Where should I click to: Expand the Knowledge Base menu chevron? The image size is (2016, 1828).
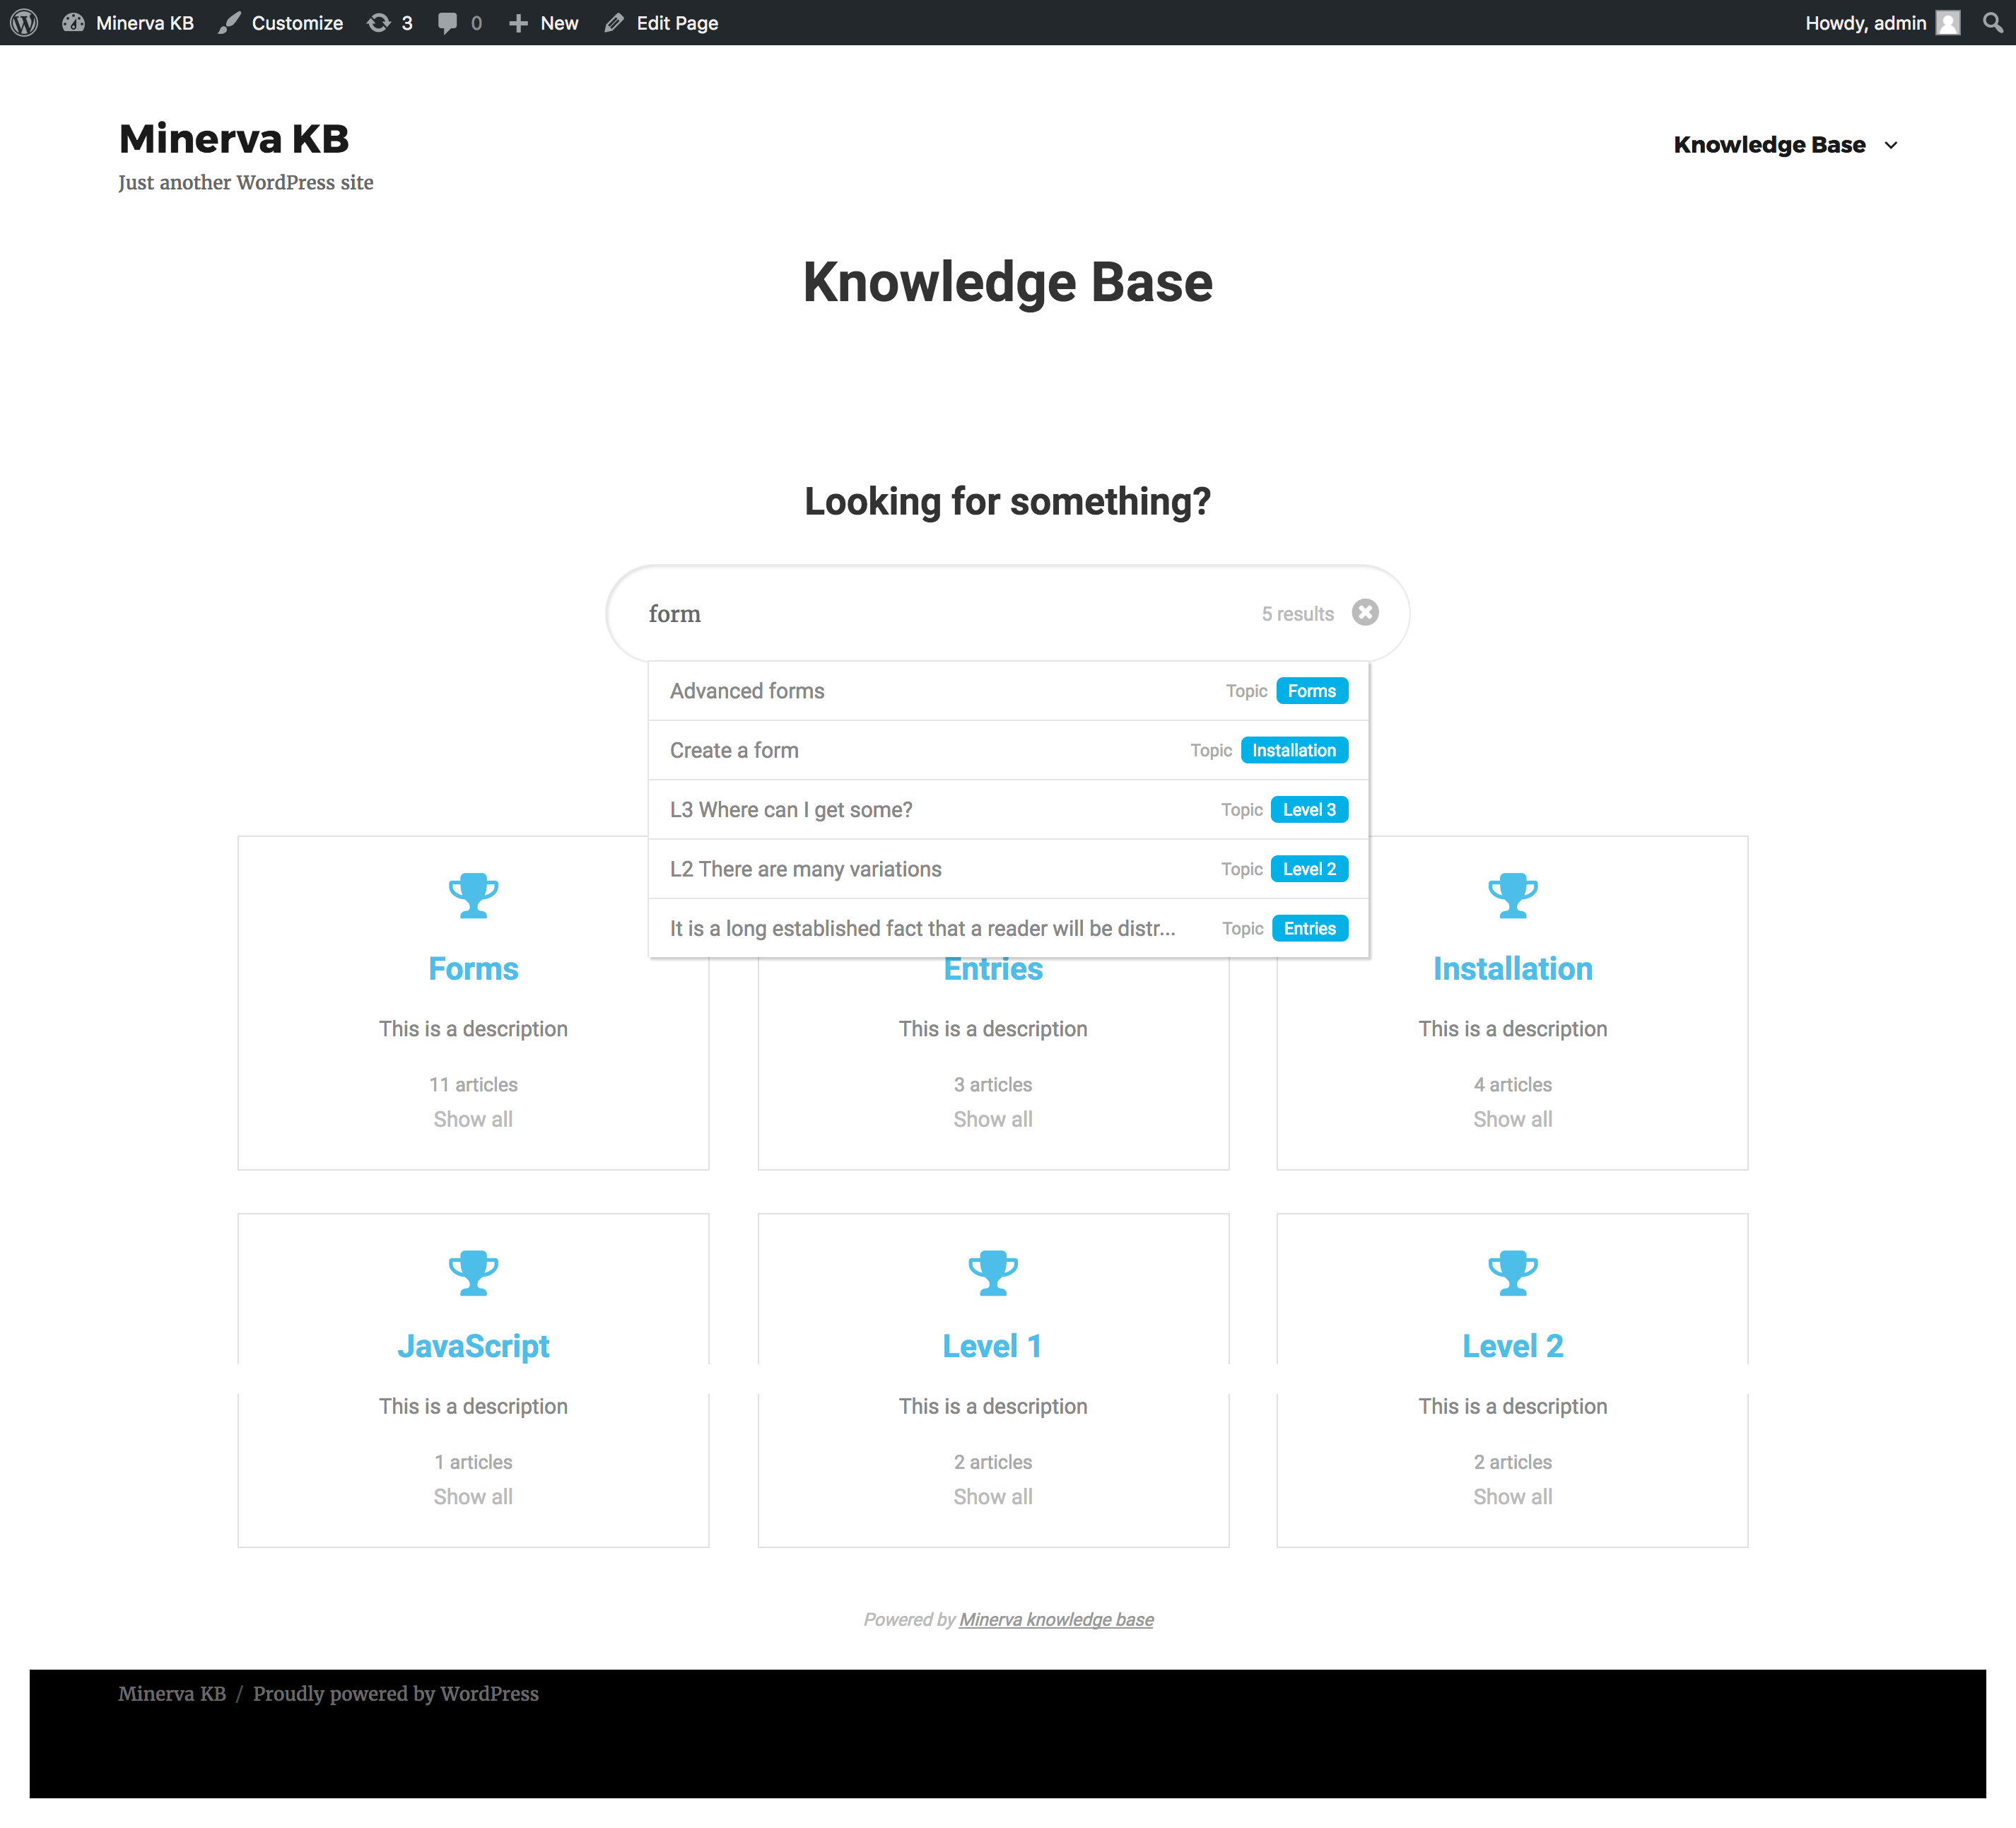(x=1891, y=145)
